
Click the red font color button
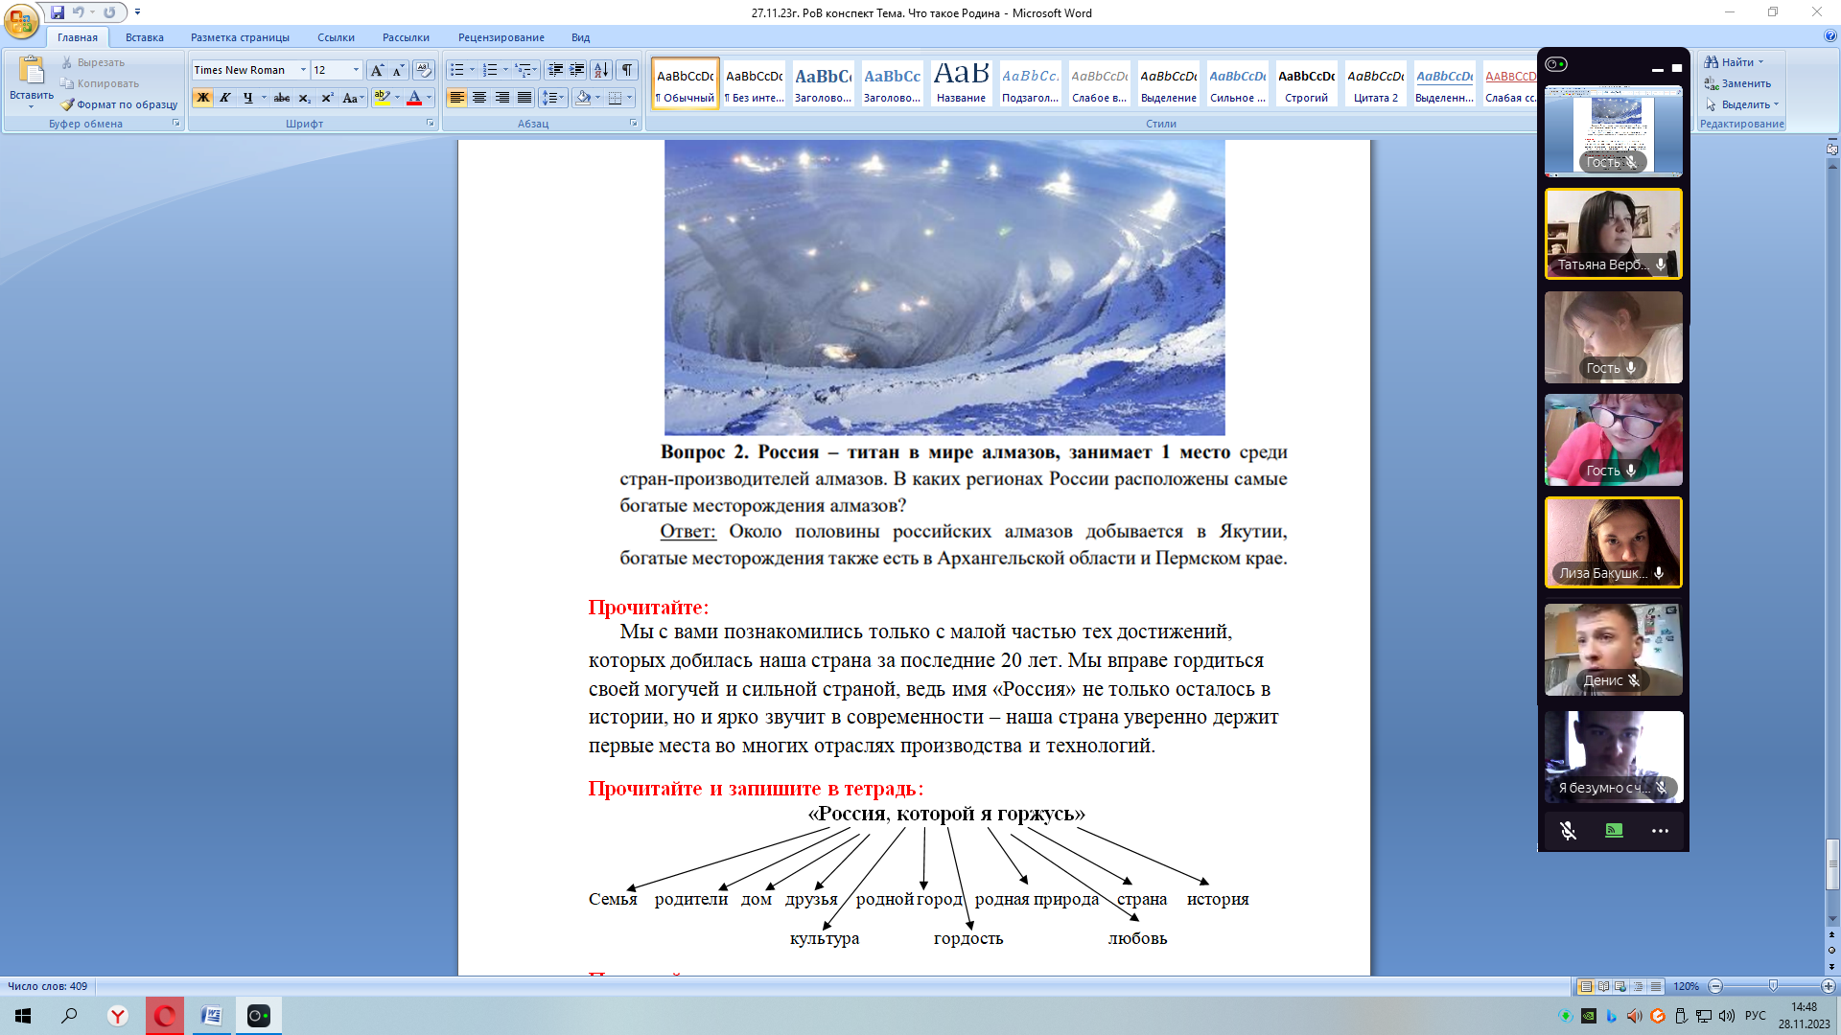[x=414, y=98]
